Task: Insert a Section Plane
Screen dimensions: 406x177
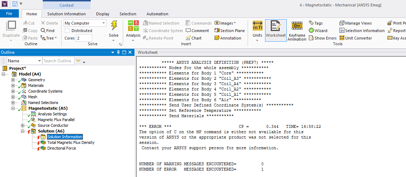Action: [230, 31]
